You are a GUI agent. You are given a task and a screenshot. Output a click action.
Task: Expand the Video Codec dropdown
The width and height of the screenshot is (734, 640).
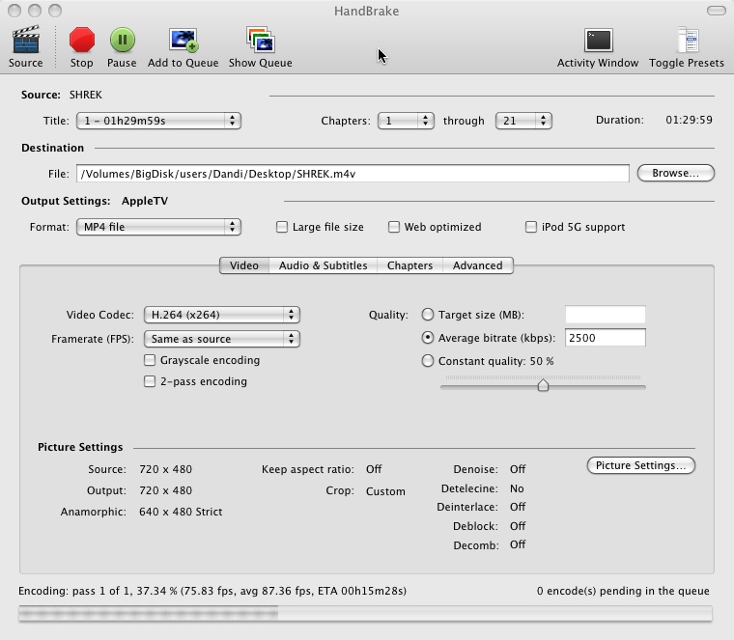click(x=222, y=315)
